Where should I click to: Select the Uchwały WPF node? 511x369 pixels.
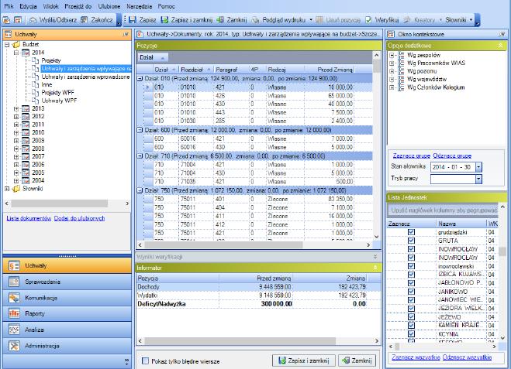[59, 101]
